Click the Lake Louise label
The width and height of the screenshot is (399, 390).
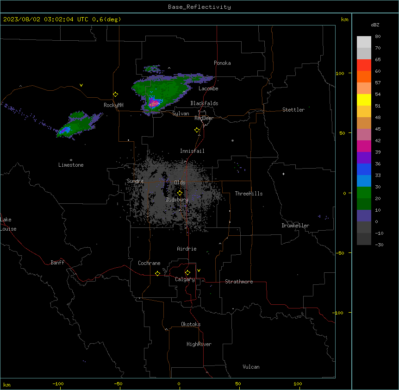[8, 224]
